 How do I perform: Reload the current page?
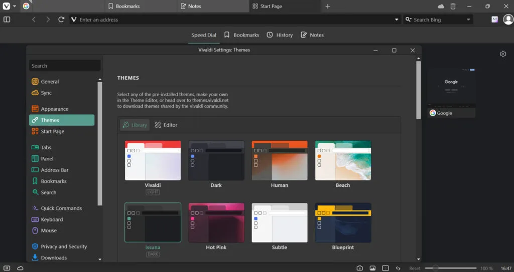coord(61,20)
